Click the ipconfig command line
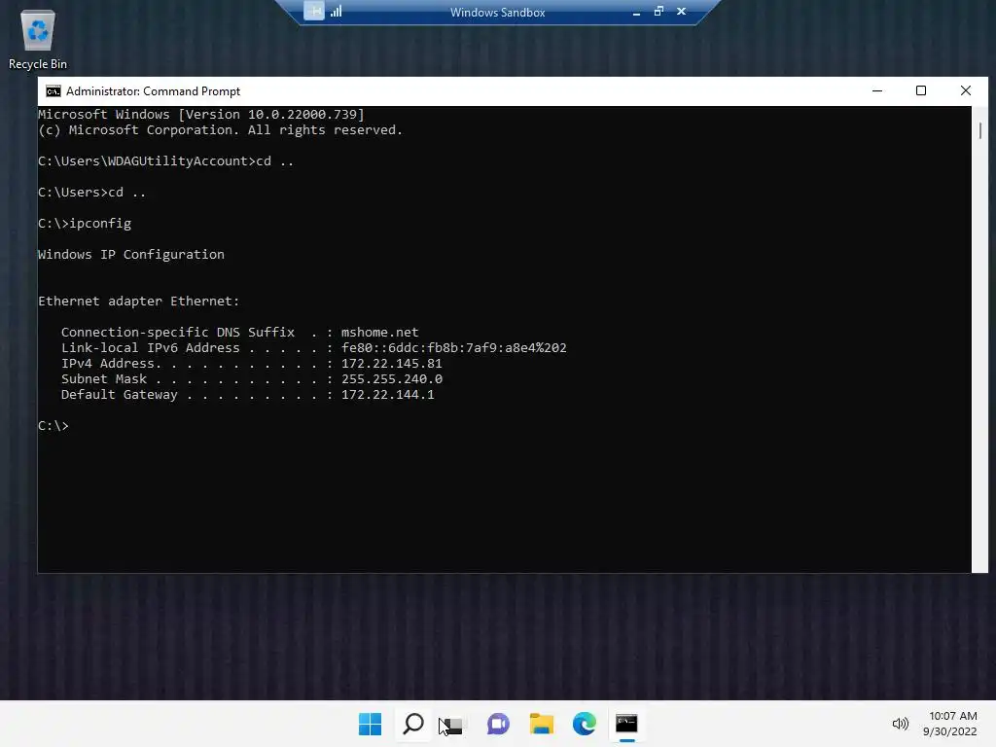Screen dimensions: 996x747 (85, 224)
